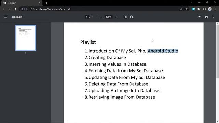Click the blue extension icon in toolbar
The image size is (219, 123).
coord(193,9)
